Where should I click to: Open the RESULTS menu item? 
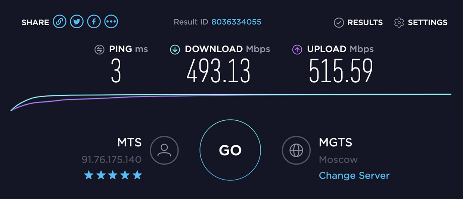(x=365, y=23)
